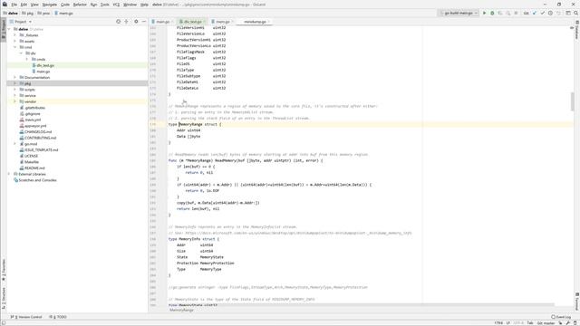The height and width of the screenshot is (326, 580).
Task: Click the expand/collapse all icon in Project panel
Action: (x=127, y=22)
